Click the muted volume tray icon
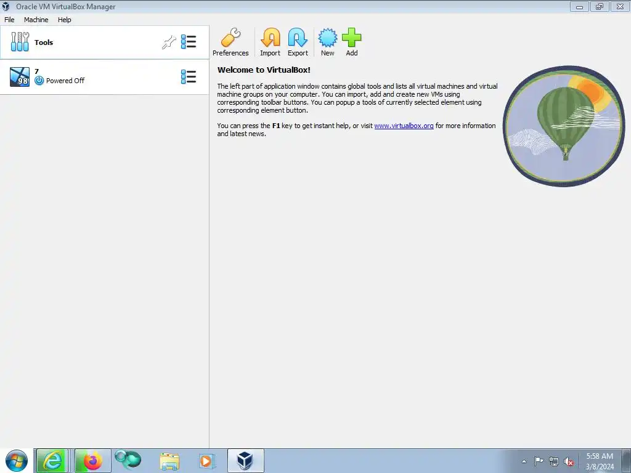This screenshot has height=473, width=631. point(569,461)
